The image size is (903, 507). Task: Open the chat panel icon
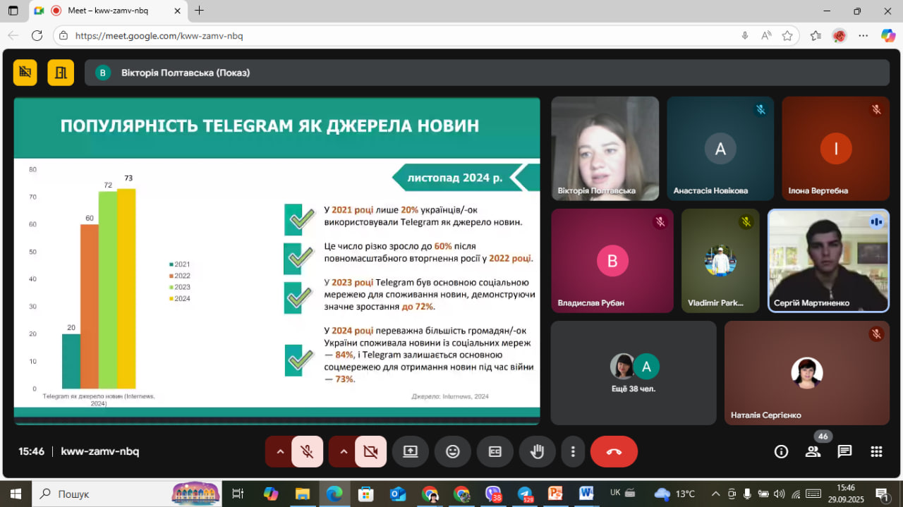tap(844, 451)
